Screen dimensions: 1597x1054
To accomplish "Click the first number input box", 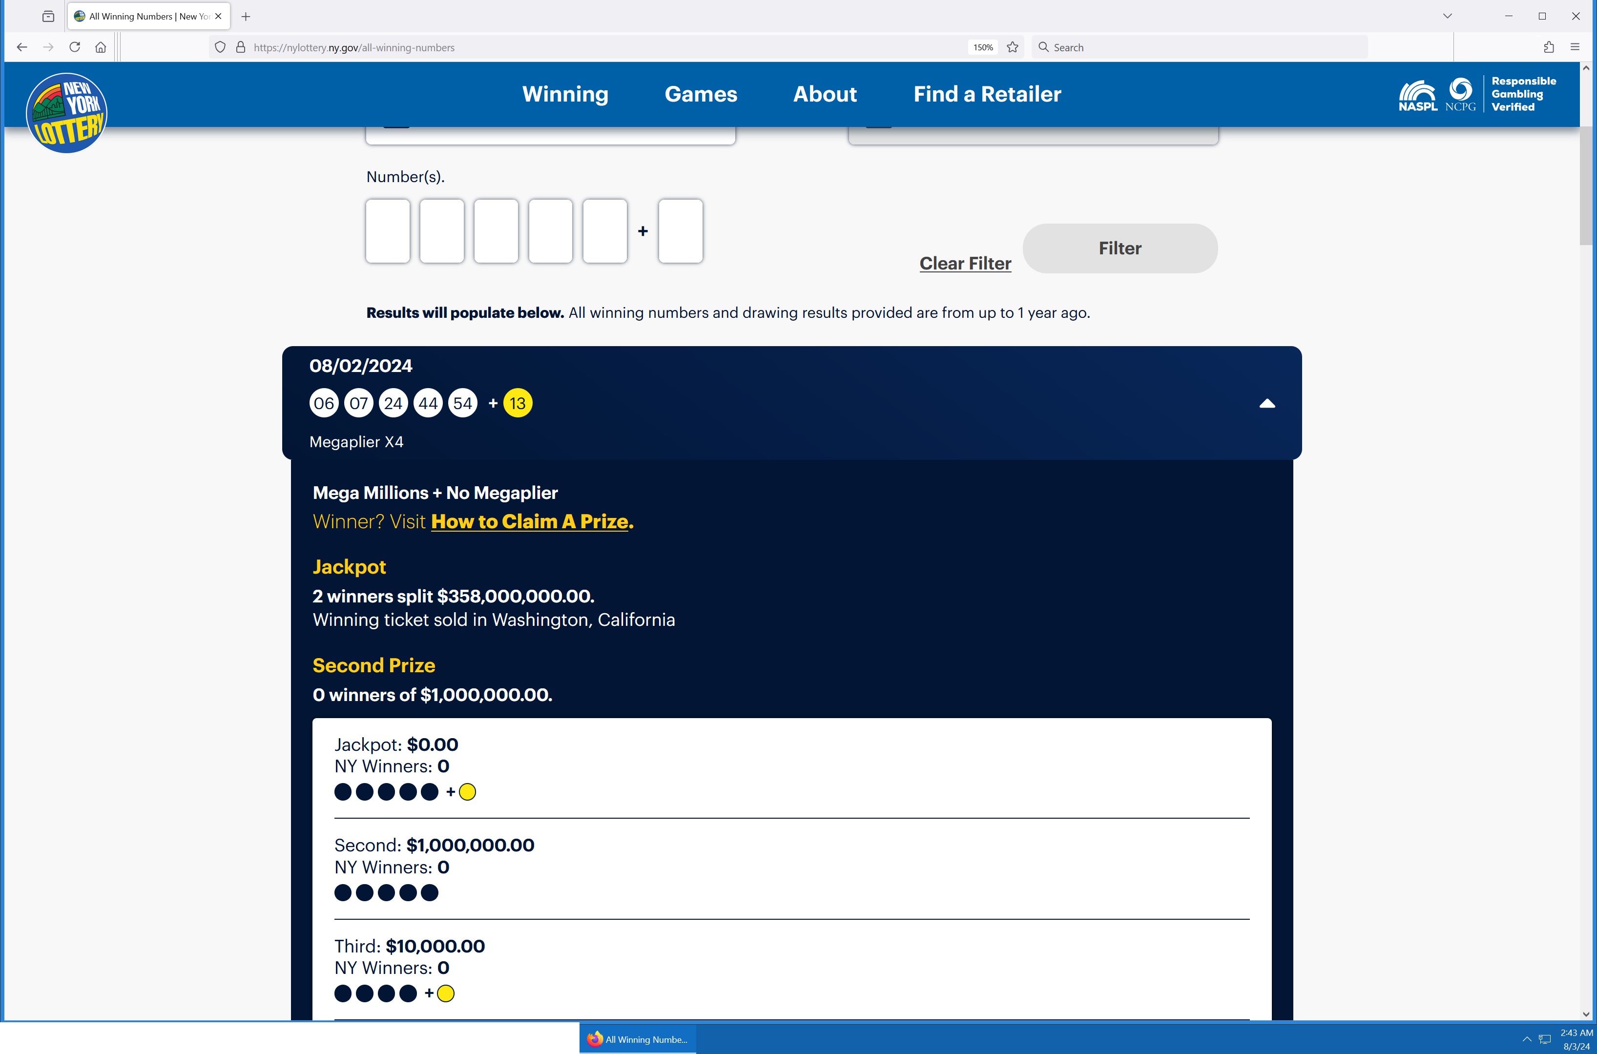I will (388, 230).
